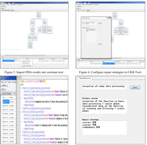Click the highlighted blue cell in the bottom-left table
Viewport: 147px width, 145px height.
pos(6,102)
